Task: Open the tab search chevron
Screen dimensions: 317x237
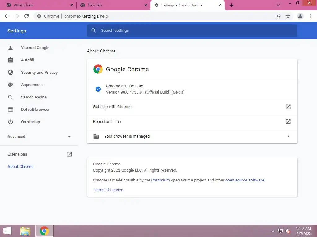Action: 278,5
